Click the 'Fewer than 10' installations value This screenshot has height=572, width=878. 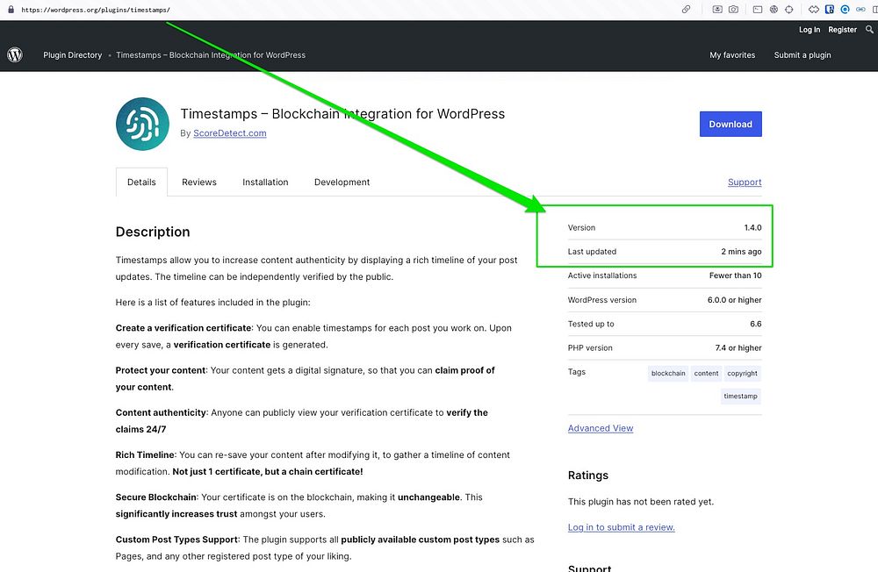(735, 275)
